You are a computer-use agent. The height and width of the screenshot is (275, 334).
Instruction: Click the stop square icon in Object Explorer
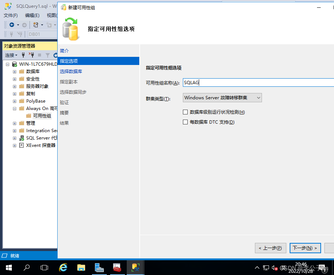40,55
